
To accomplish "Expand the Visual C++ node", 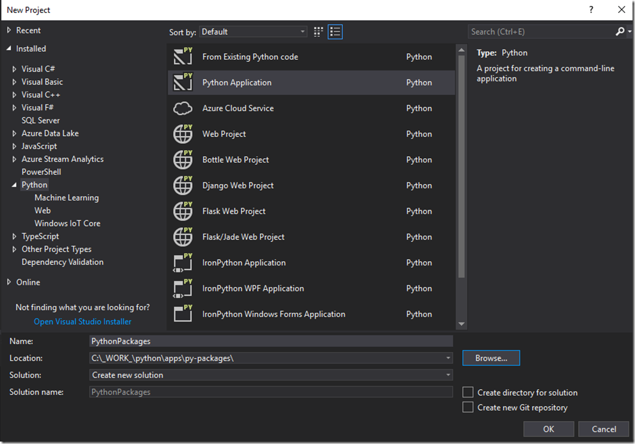I will pyautogui.click(x=14, y=94).
